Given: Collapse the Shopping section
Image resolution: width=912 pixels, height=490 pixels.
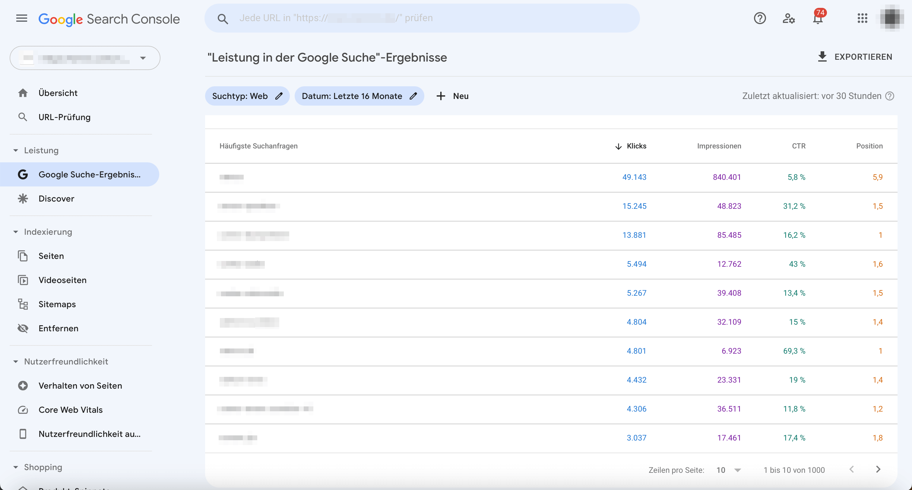Looking at the screenshot, I should [x=16, y=467].
